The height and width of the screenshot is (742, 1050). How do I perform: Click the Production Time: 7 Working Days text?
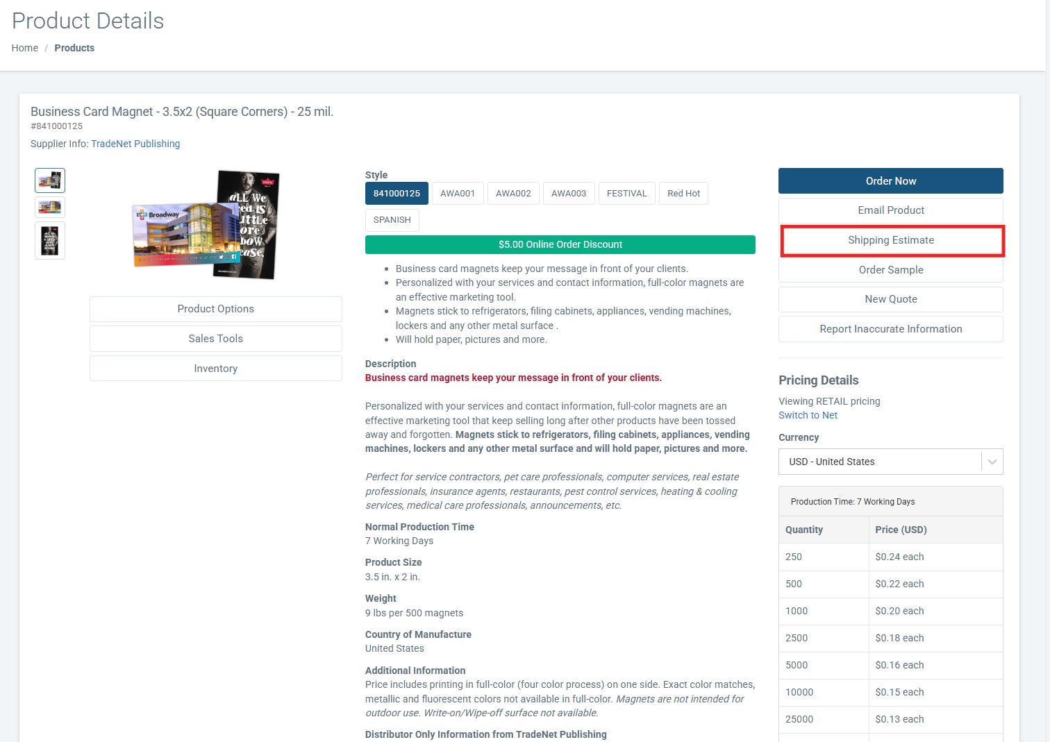pos(853,502)
